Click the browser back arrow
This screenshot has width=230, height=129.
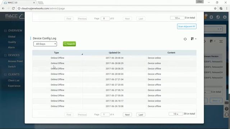point(3,9)
